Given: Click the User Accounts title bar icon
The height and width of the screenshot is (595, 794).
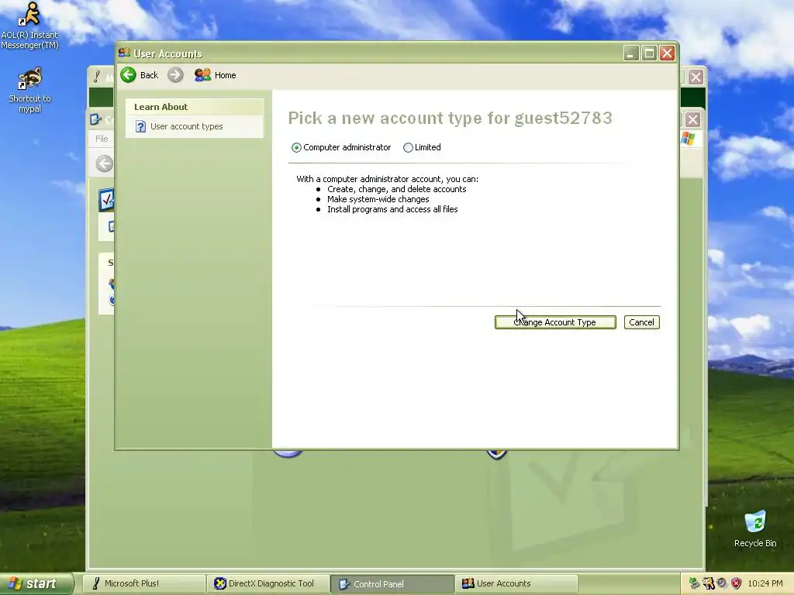Looking at the screenshot, I should click(124, 53).
